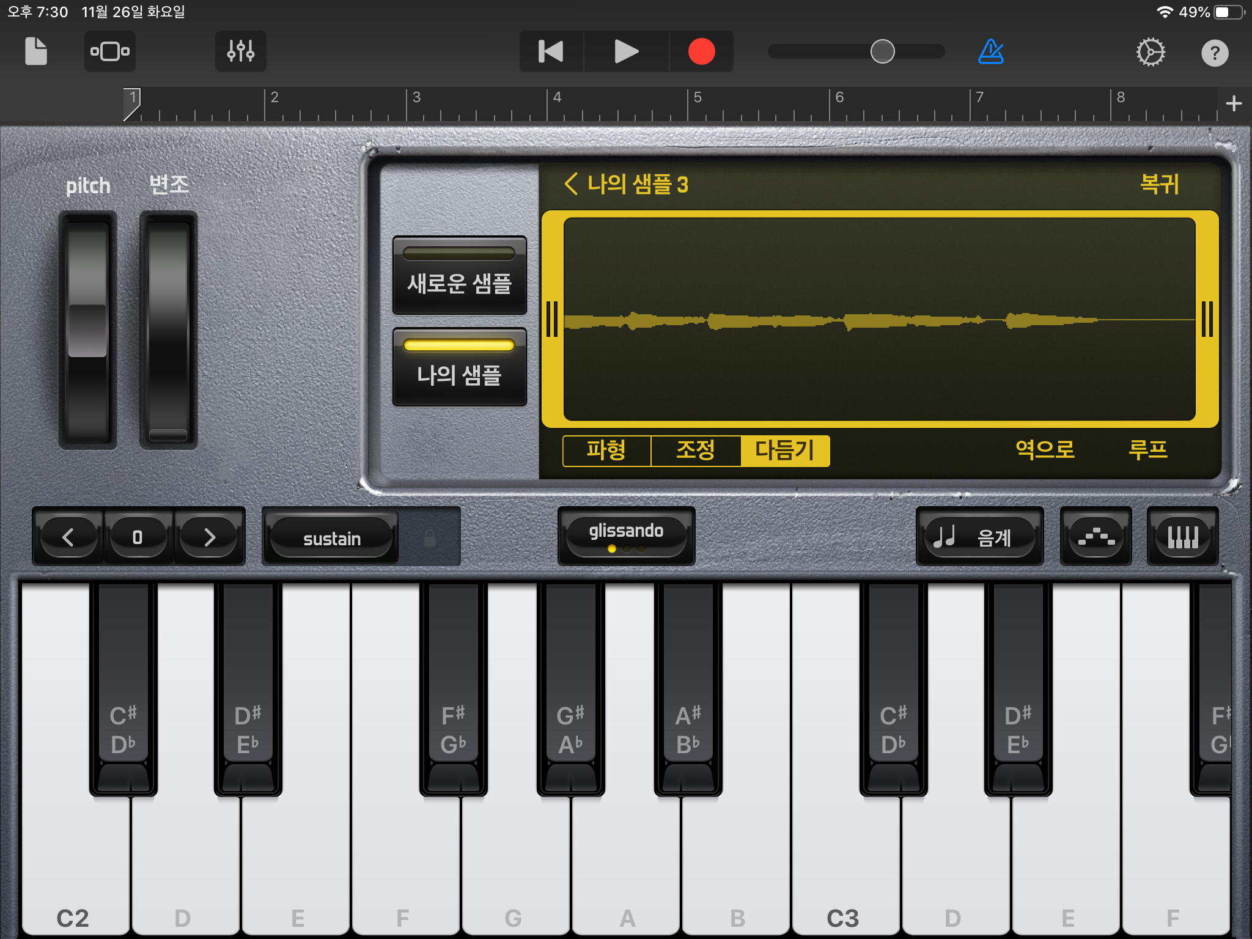Screen dimensions: 1252x939
Task: Open the 음계 scale selector
Action: pos(979,537)
